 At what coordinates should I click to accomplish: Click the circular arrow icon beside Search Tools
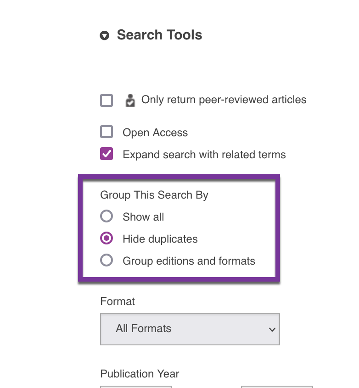105,35
